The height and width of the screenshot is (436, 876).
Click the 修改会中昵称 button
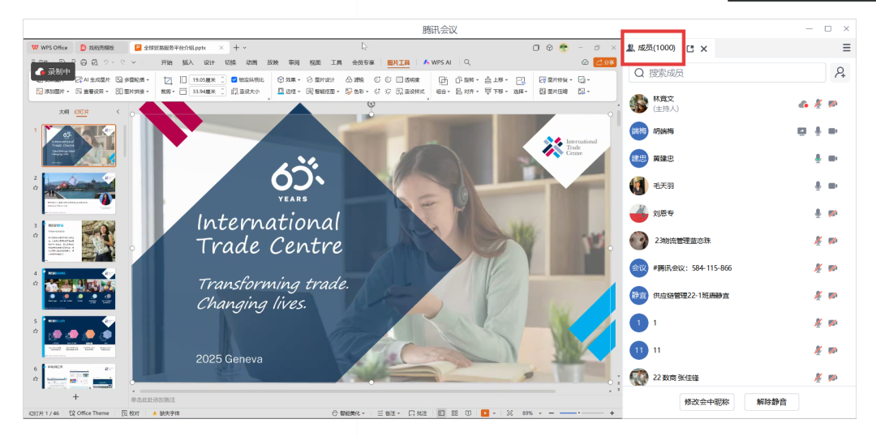click(706, 402)
